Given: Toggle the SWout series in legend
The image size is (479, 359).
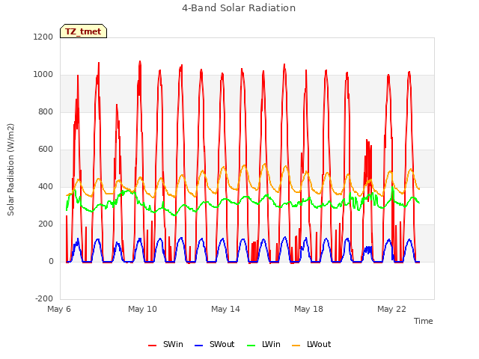Looking at the screenshot, I should click(215, 344).
